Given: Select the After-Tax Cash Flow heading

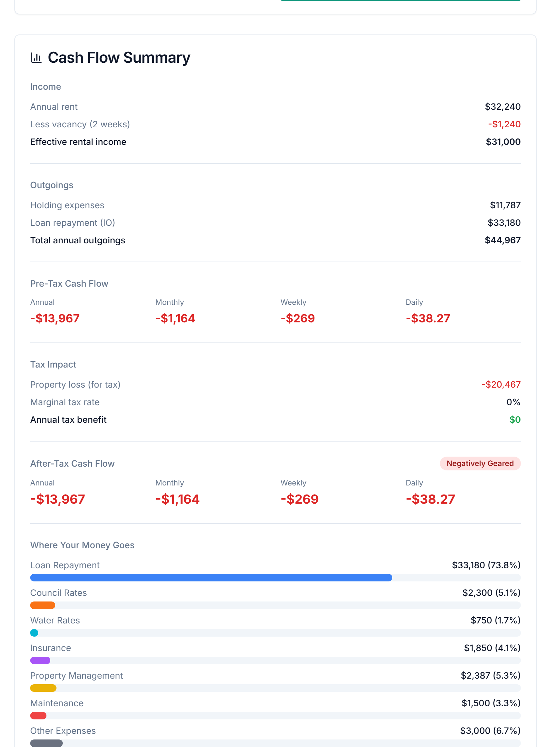Looking at the screenshot, I should coord(72,463).
